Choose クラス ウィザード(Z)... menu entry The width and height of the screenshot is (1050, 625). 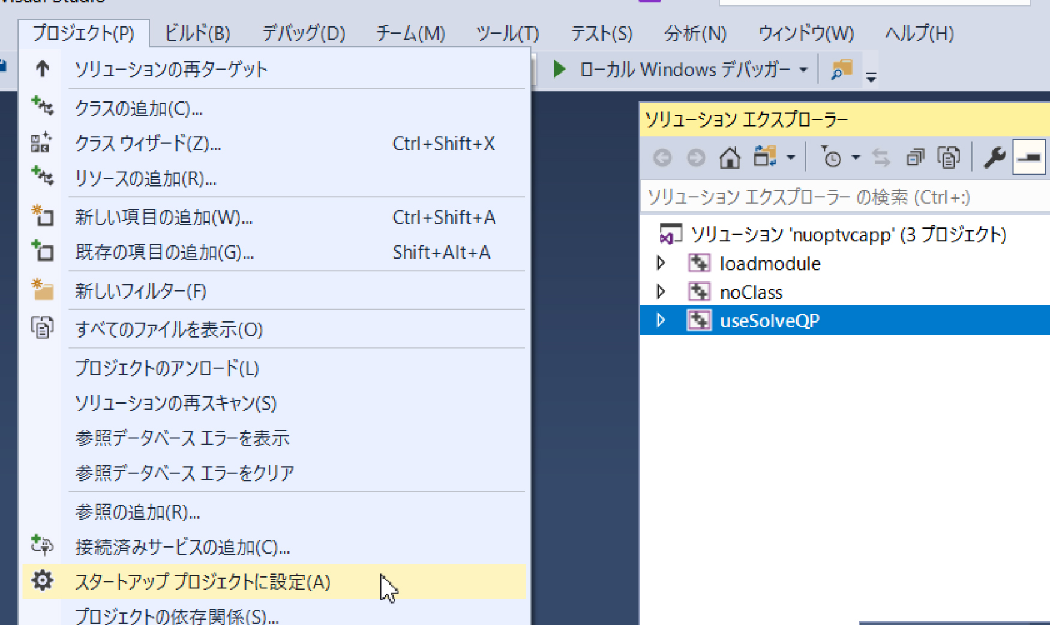click(x=274, y=143)
